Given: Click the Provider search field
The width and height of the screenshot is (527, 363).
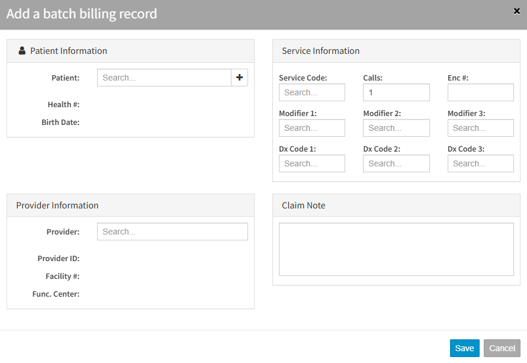Looking at the screenshot, I should click(x=172, y=232).
